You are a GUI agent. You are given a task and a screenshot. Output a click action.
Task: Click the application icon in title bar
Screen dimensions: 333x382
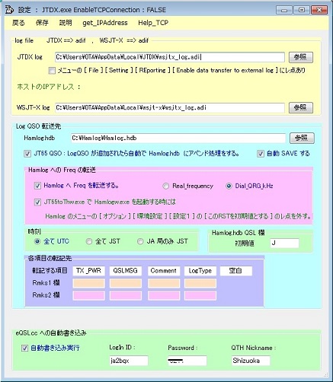coord(9,10)
